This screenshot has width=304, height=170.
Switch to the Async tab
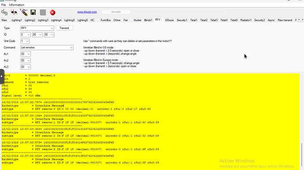(271, 20)
